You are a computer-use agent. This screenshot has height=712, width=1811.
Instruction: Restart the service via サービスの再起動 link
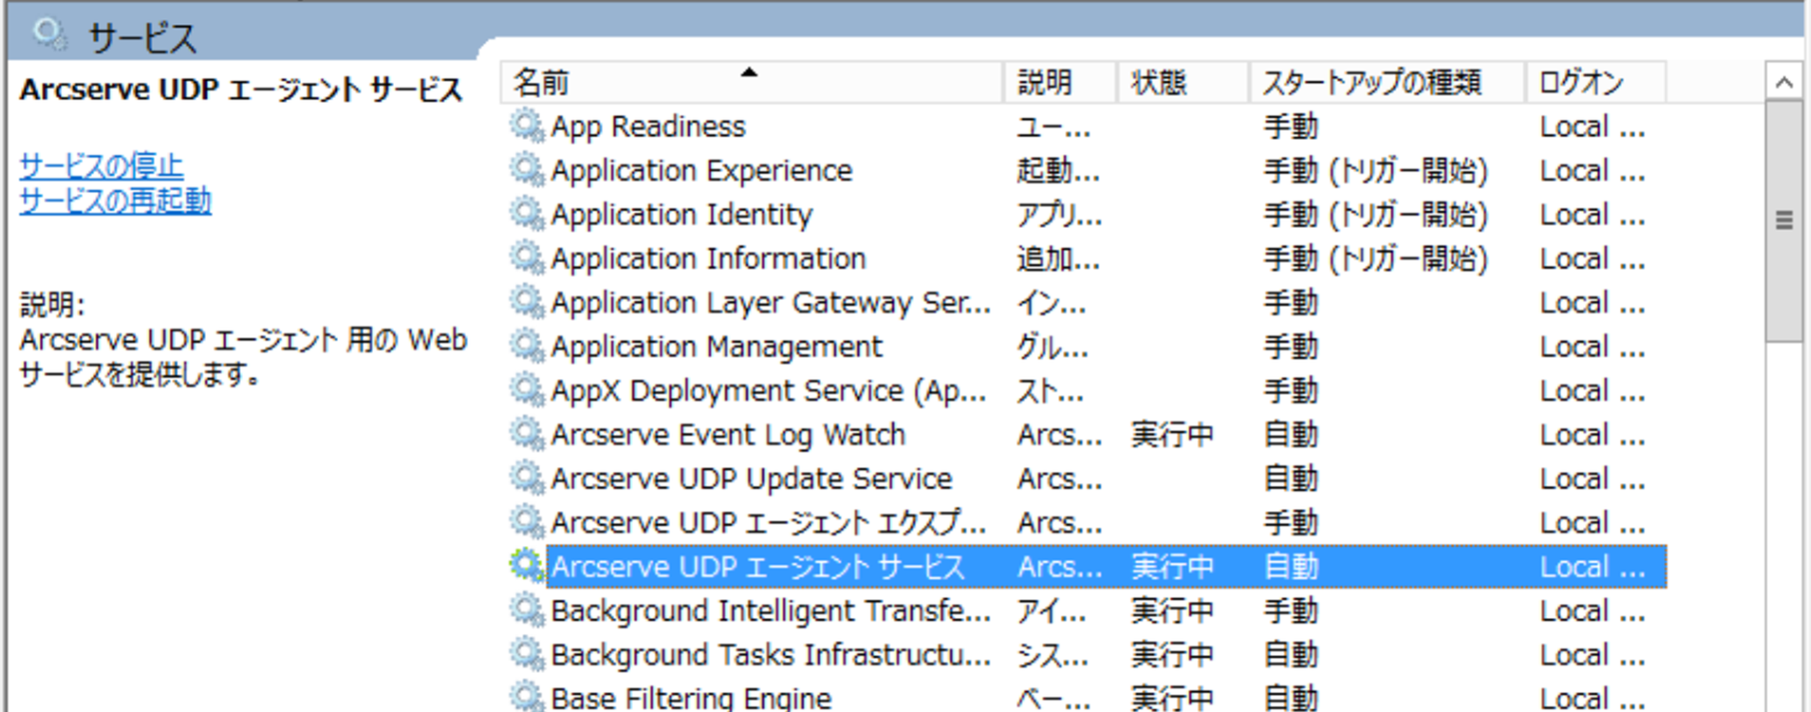coord(115,201)
